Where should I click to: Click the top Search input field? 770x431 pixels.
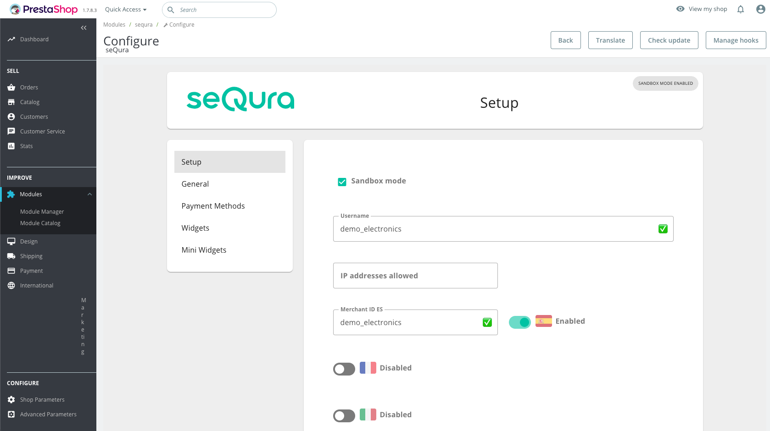tap(219, 10)
